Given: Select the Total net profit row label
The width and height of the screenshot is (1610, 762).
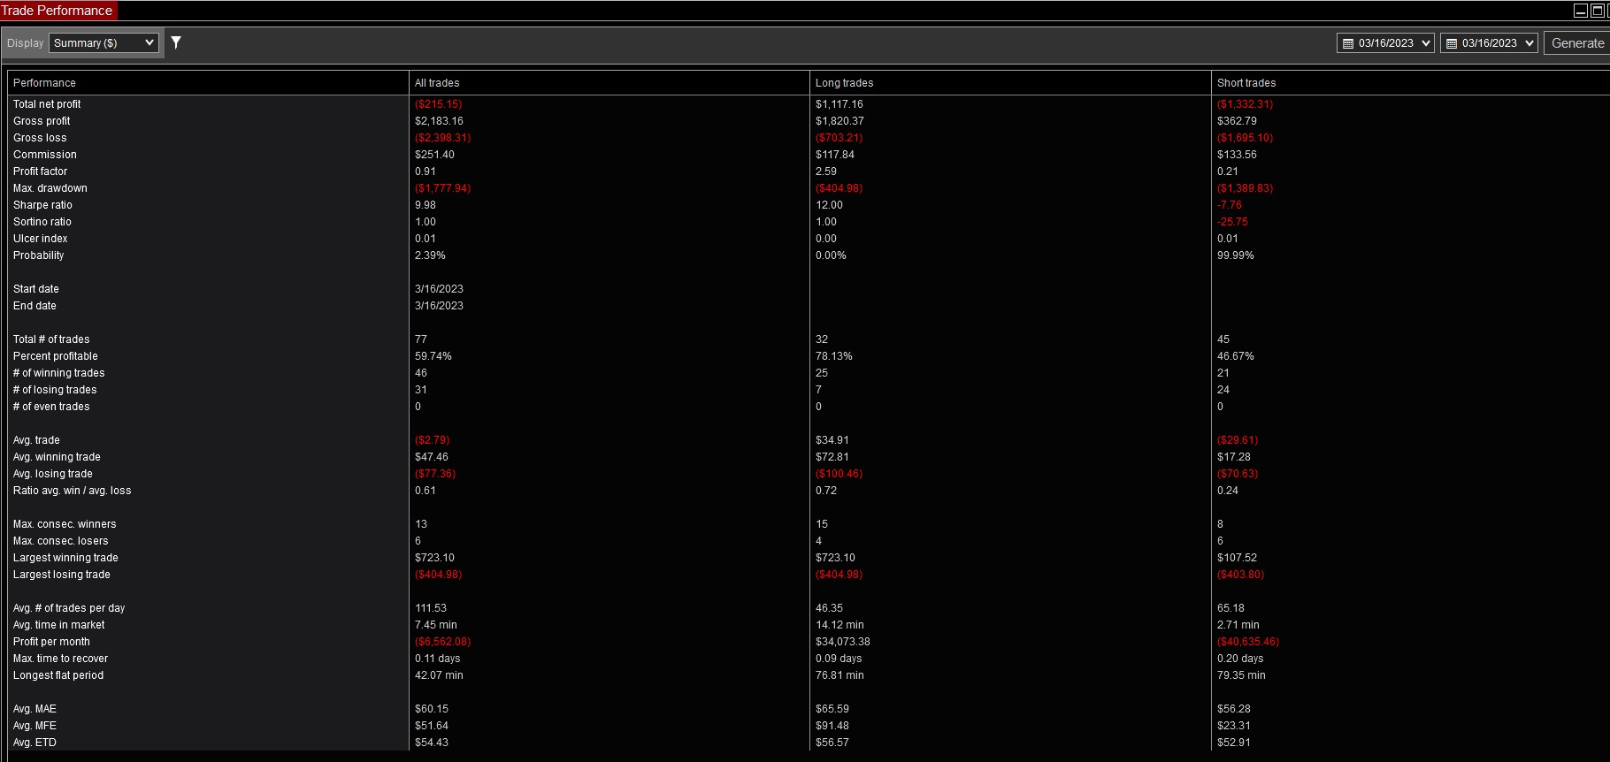Looking at the screenshot, I should [x=47, y=104].
